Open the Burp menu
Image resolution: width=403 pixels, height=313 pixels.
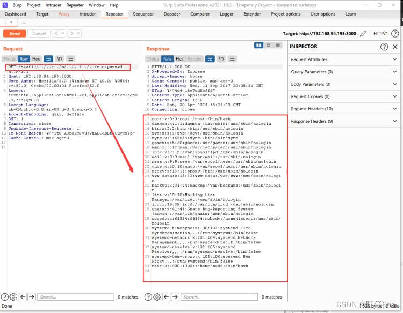[17, 5]
